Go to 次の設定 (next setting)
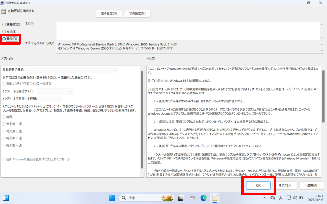Image resolution: width=327 pixels, height=204 pixels. (x=137, y=14)
